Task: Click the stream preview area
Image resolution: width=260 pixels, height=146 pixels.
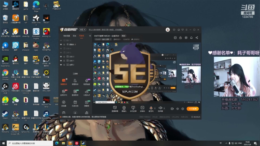Action: pyautogui.click(x=147, y=73)
